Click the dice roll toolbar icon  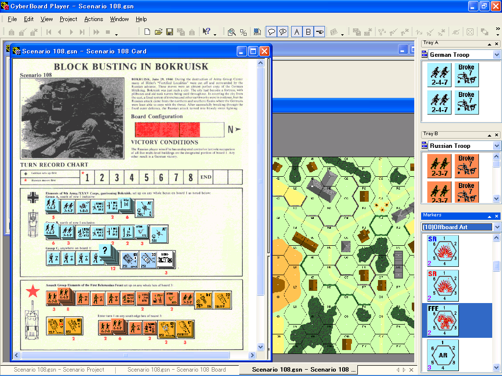[x=470, y=32]
